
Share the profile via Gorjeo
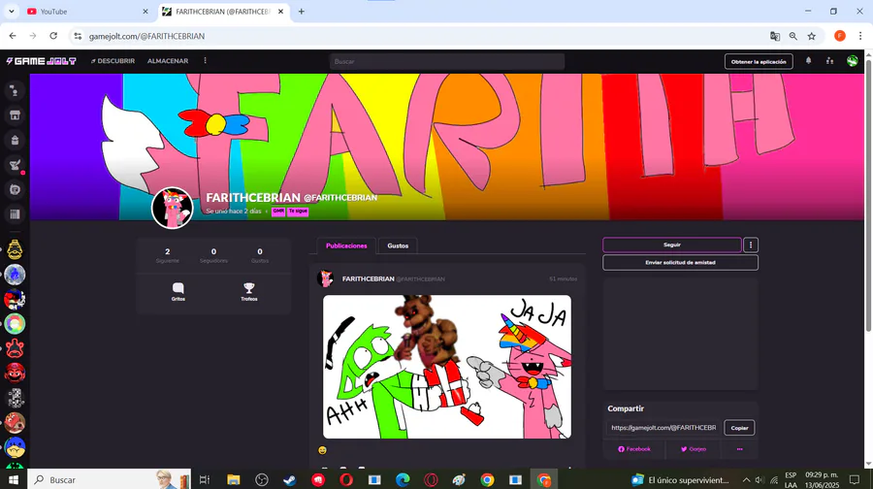click(694, 449)
